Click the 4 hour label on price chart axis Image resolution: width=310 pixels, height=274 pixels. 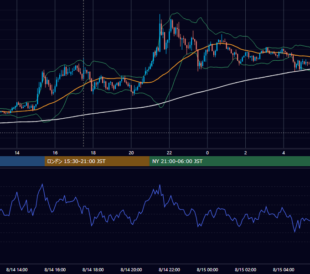pos(284,153)
